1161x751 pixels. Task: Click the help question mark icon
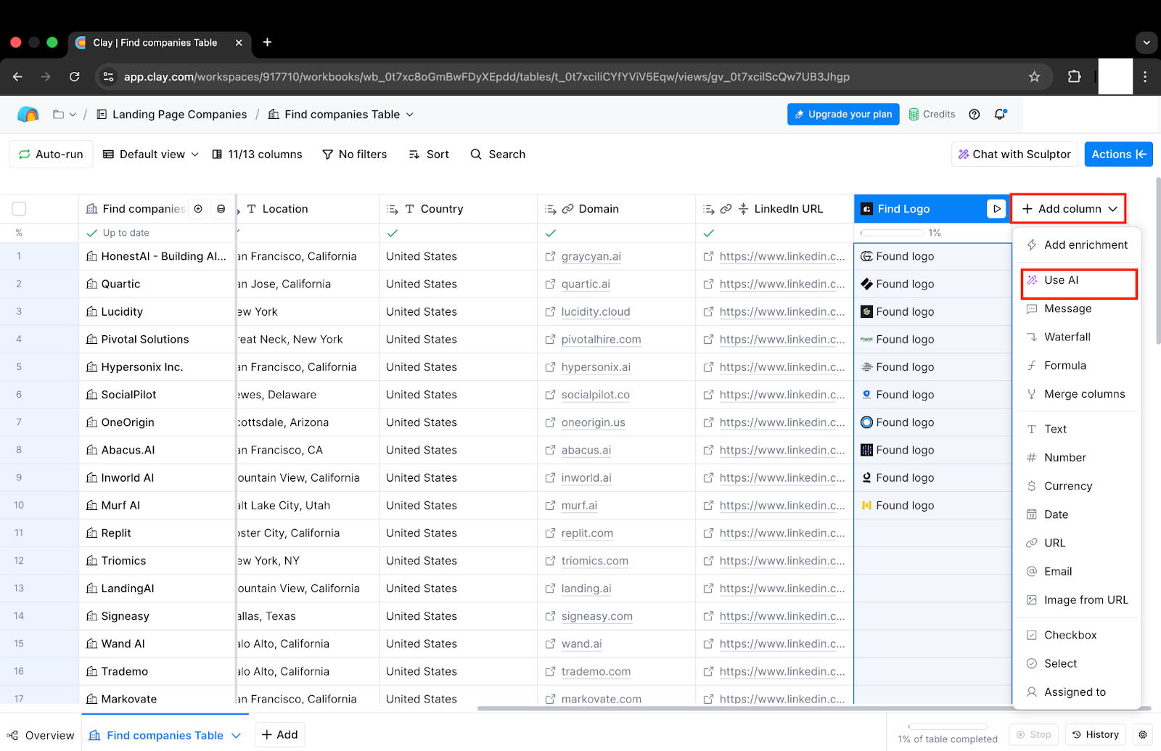coord(975,114)
